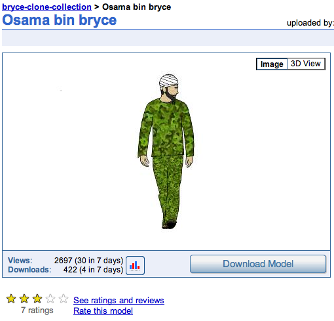
Task: Click the uploaded by label
Action: pos(310,23)
